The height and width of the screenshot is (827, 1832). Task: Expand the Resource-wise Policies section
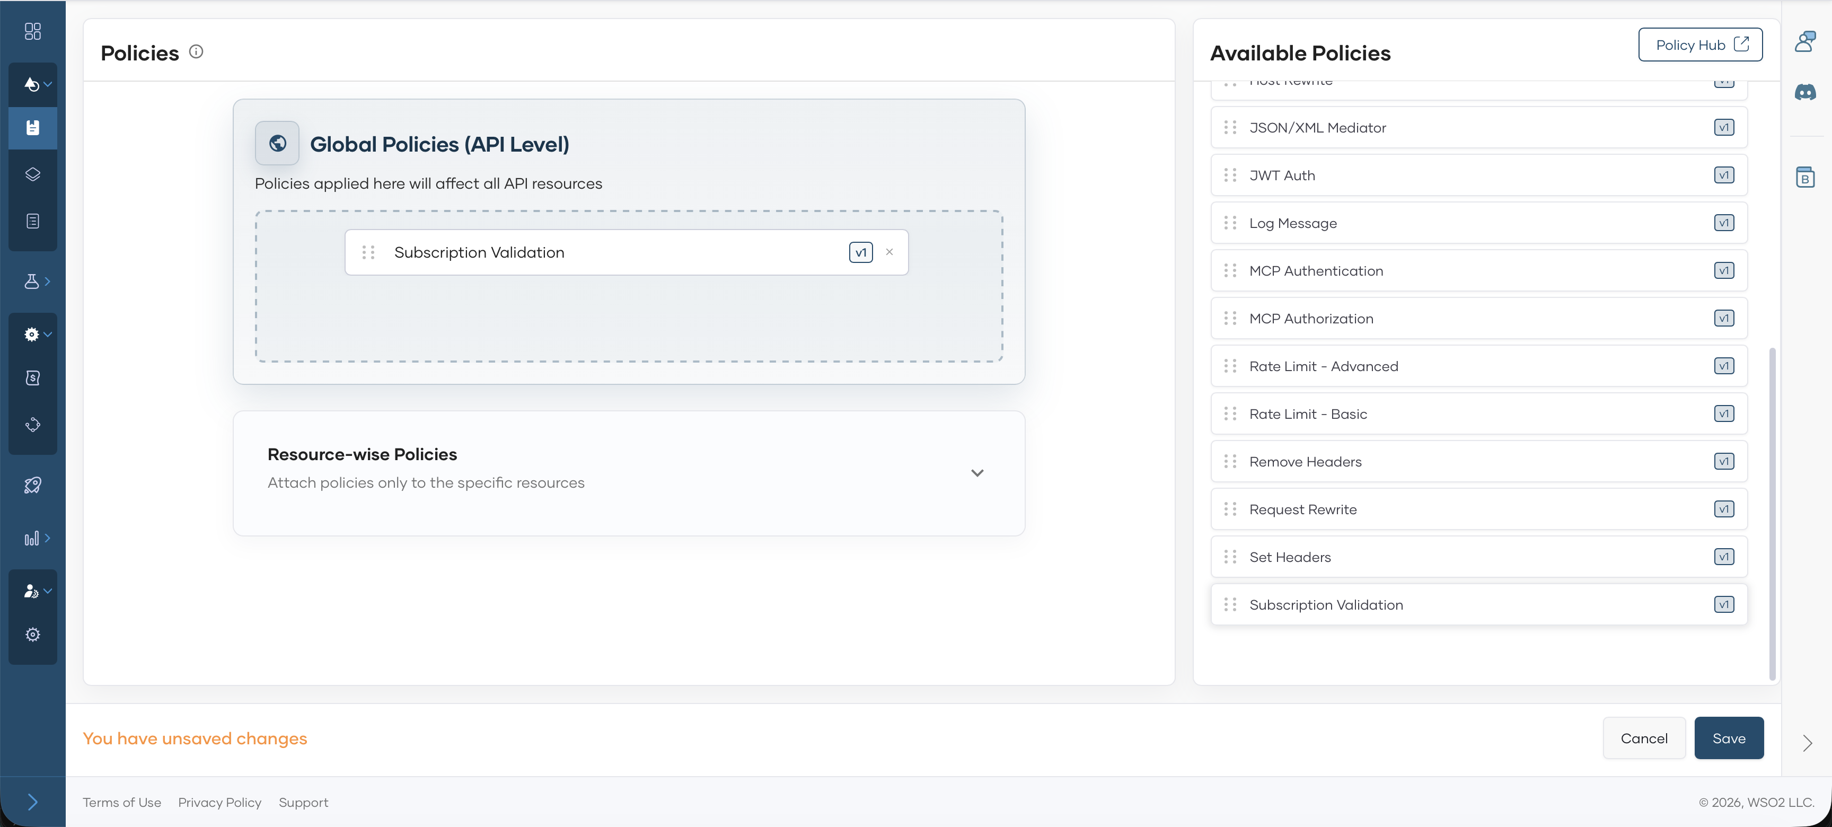click(x=977, y=473)
